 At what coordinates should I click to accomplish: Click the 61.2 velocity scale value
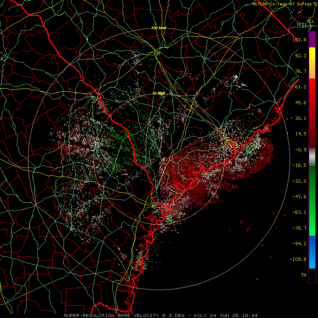pyautogui.click(x=301, y=87)
